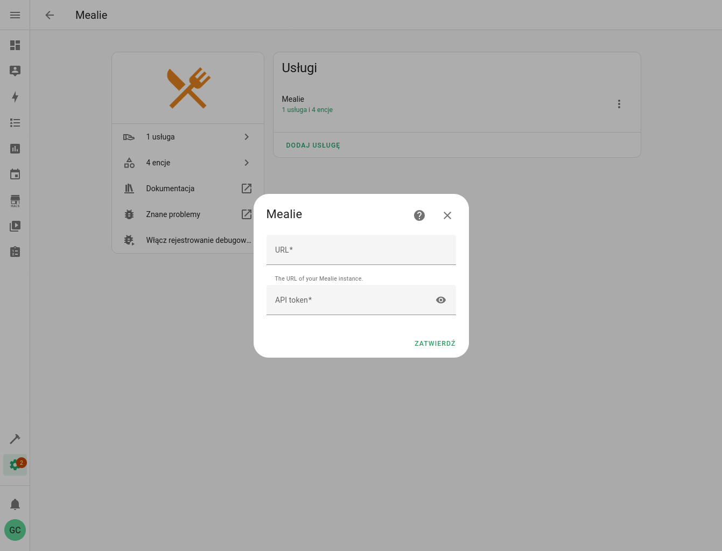
Task: Click the hand icon beside 1 usługa
Action: pos(129,137)
